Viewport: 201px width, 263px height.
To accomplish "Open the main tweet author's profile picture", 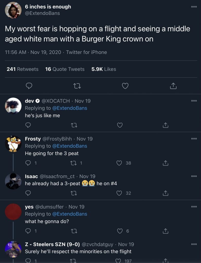I will 13,10.
